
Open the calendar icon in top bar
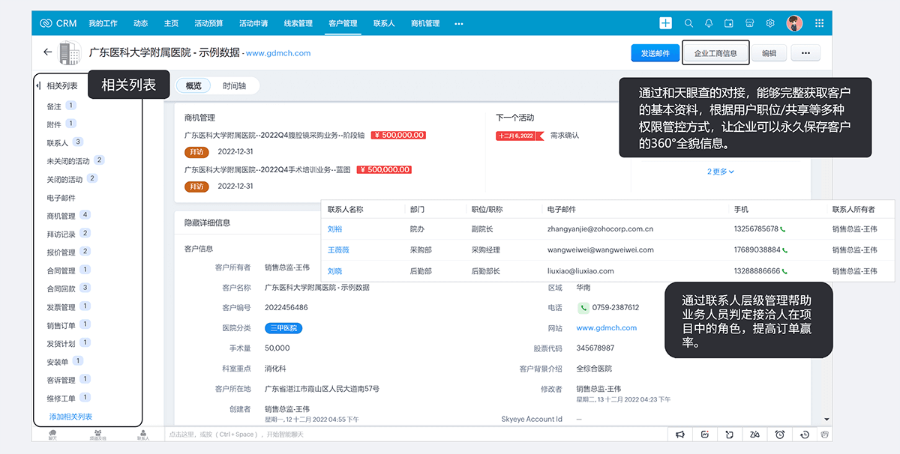[x=729, y=23]
